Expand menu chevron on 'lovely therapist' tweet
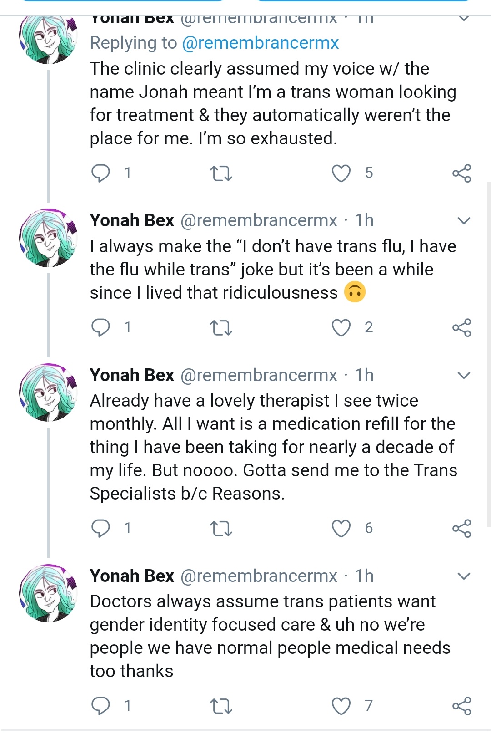This screenshot has width=491, height=734. pos(463,376)
